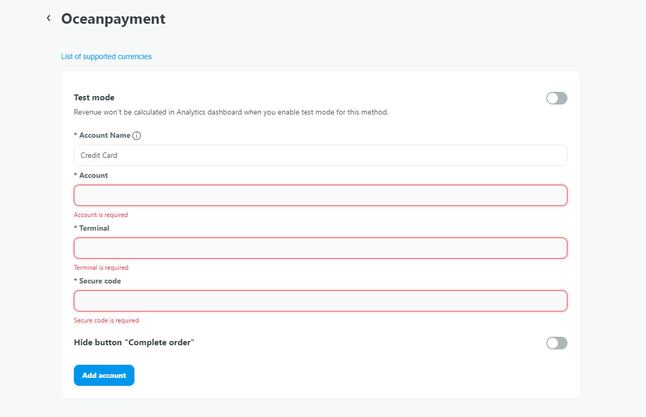The width and height of the screenshot is (646, 417).
Task: Click the "Terminal is required" error message
Action: pos(101,268)
